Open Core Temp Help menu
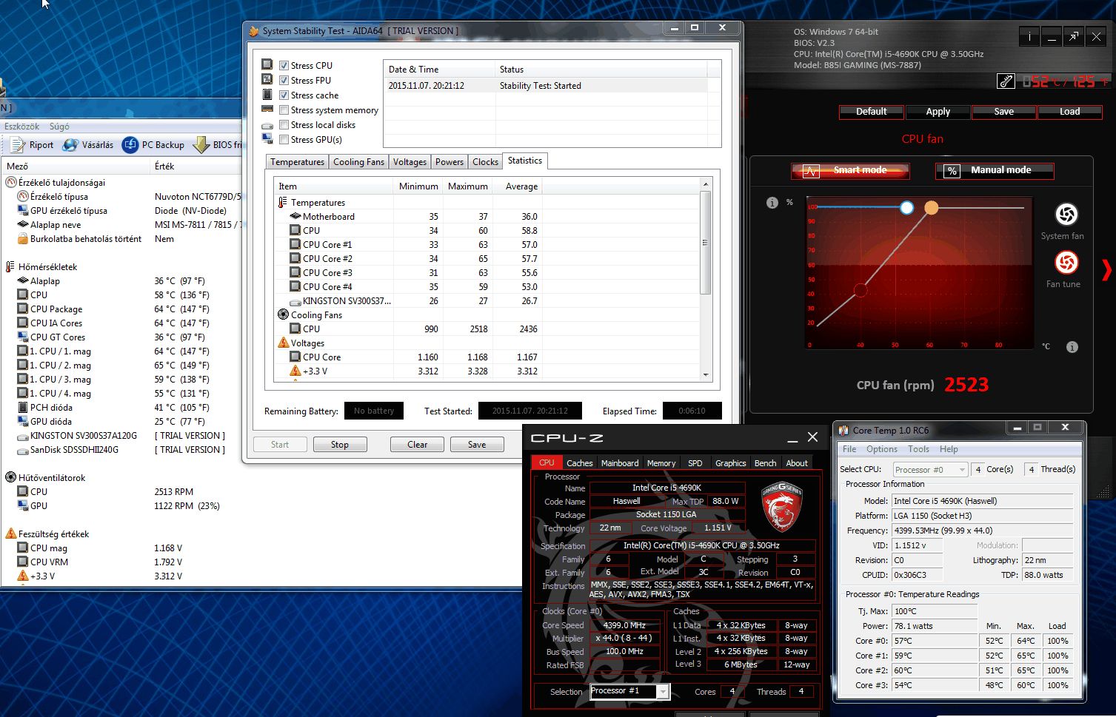The height and width of the screenshot is (717, 1116). point(949,449)
